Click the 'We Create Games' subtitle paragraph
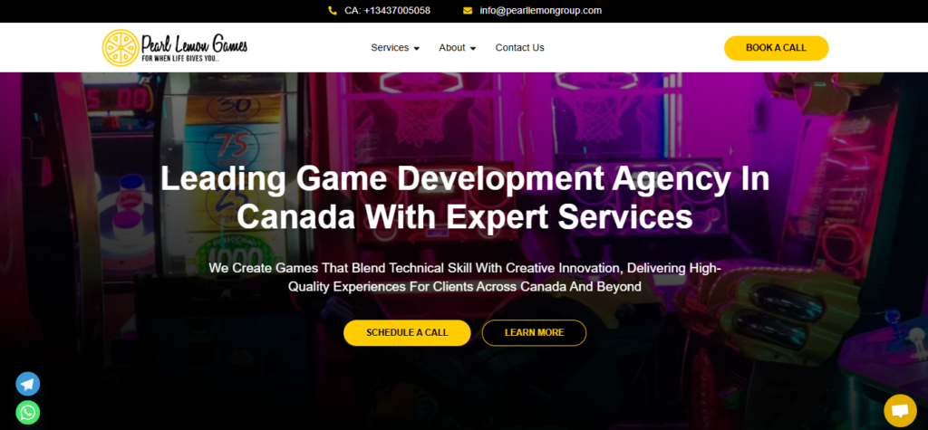Image resolution: width=928 pixels, height=430 pixels. [x=464, y=277]
